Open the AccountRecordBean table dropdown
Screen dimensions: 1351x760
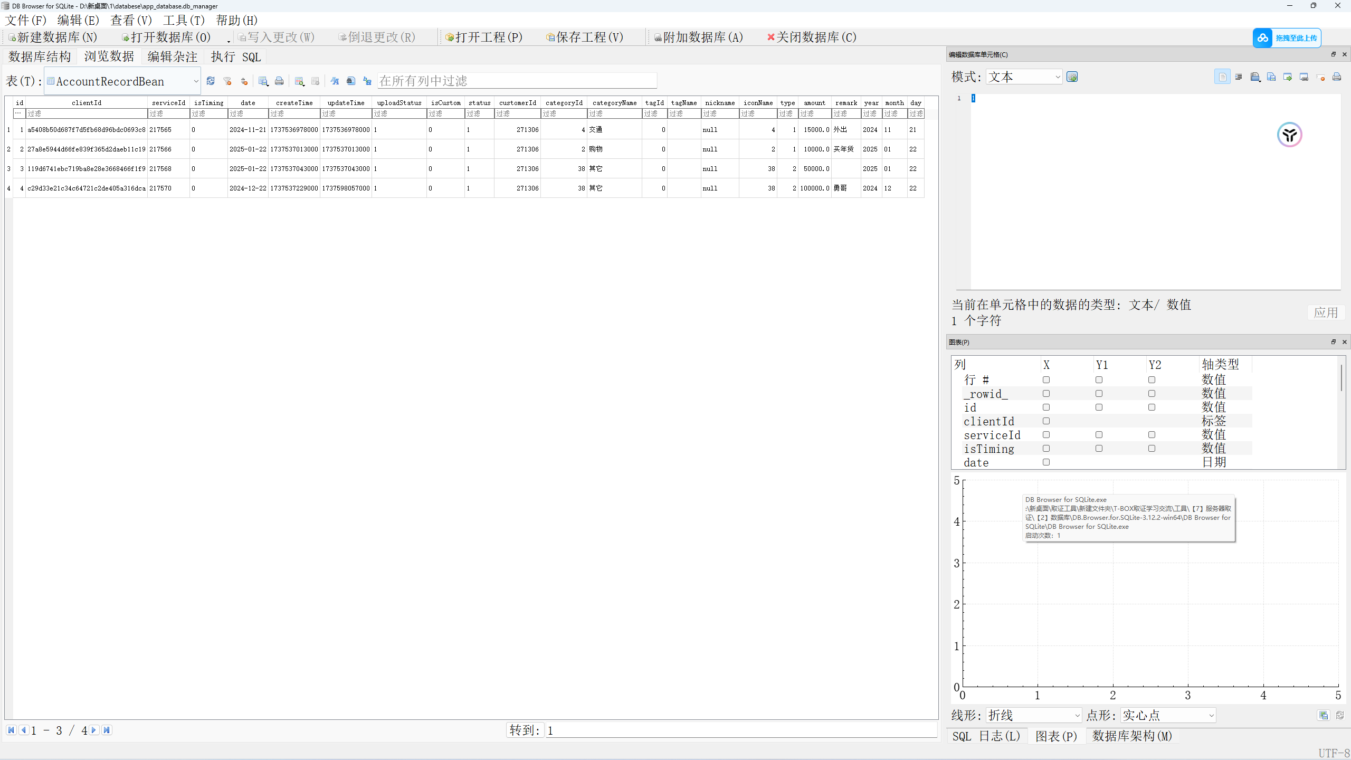click(122, 81)
